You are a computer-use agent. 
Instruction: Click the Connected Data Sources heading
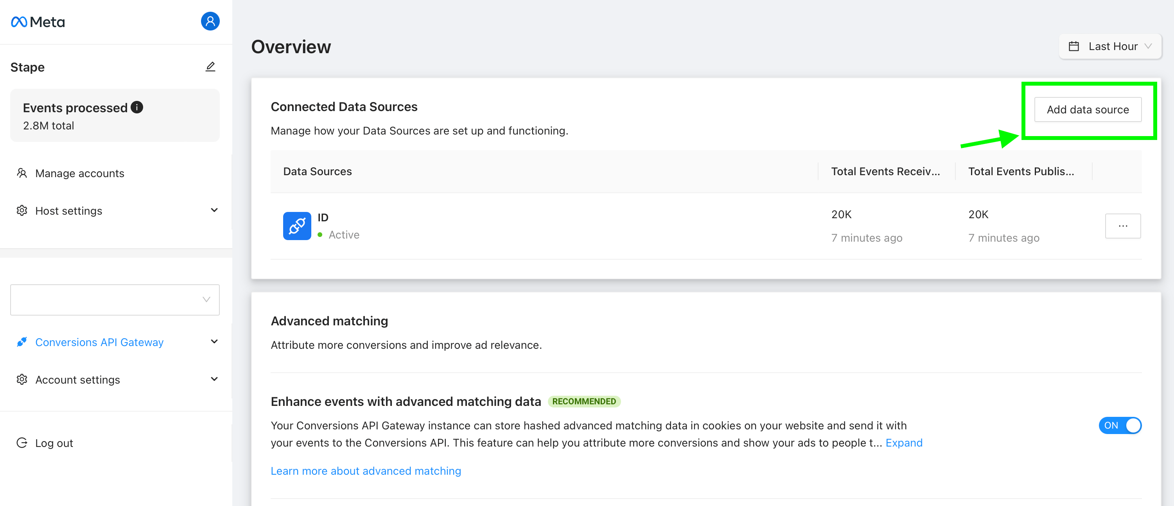pyautogui.click(x=344, y=107)
